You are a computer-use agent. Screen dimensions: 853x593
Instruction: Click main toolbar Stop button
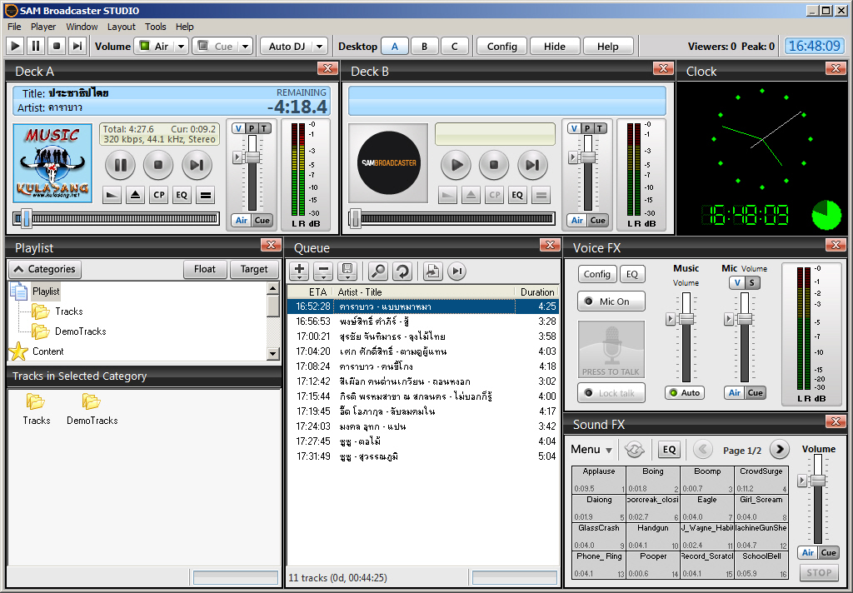[57, 47]
